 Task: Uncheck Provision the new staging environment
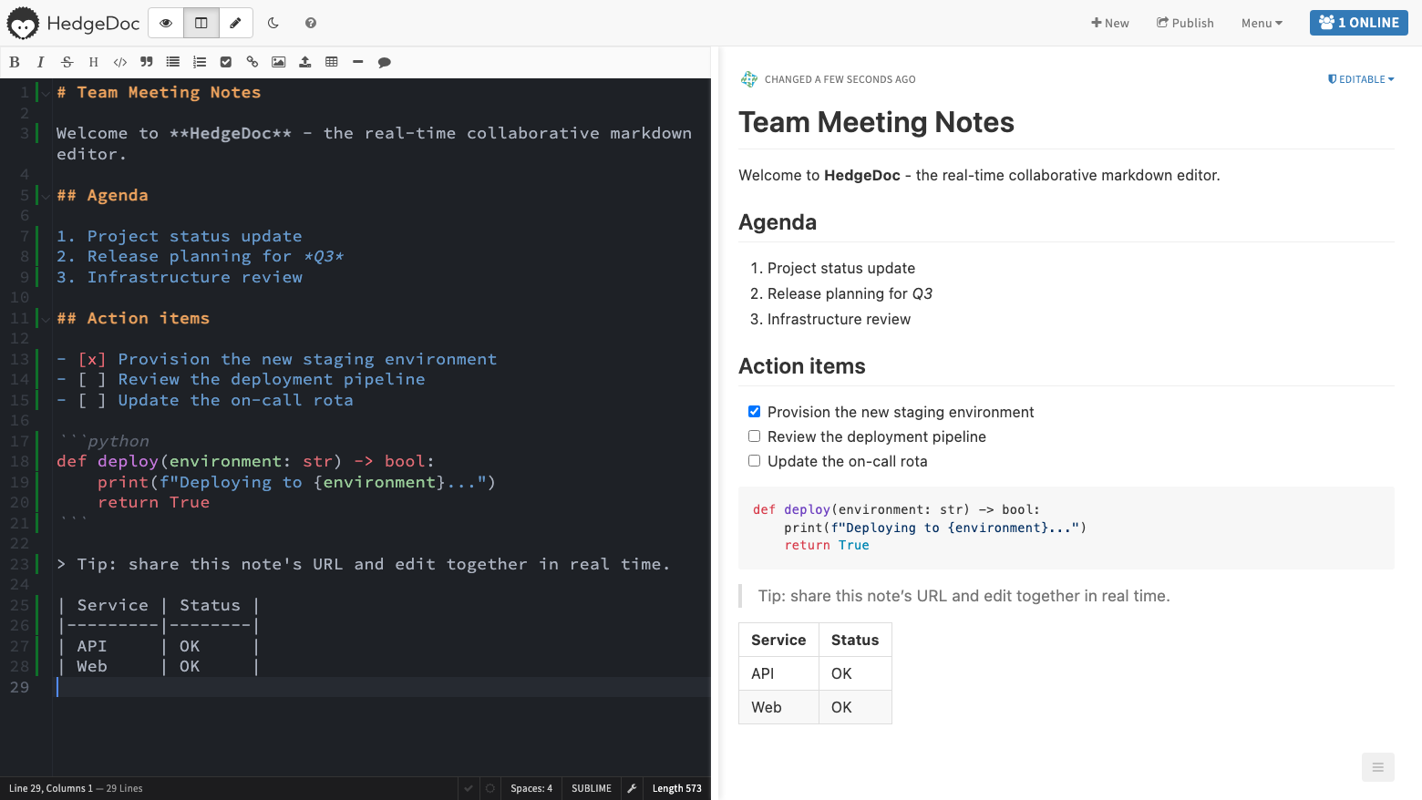click(x=754, y=412)
